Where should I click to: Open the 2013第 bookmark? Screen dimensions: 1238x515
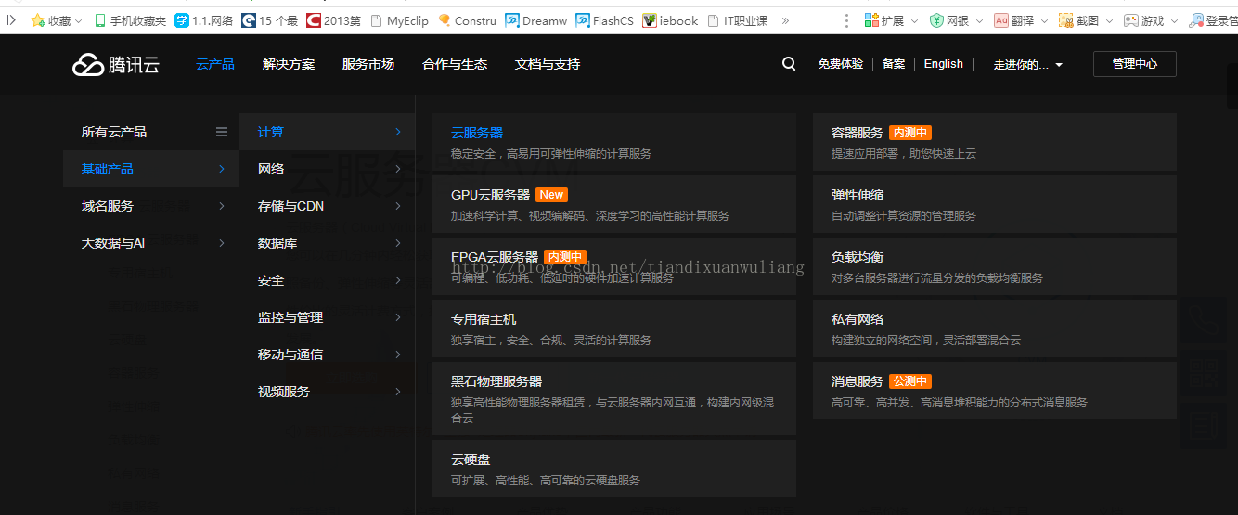pos(333,20)
